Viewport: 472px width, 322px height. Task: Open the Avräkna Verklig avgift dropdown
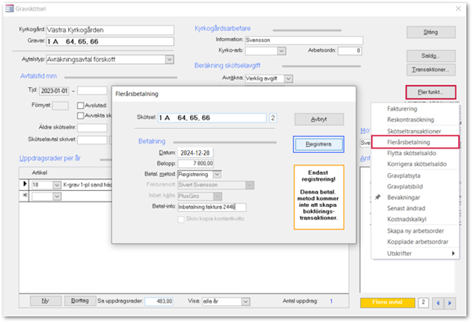pyautogui.click(x=288, y=79)
